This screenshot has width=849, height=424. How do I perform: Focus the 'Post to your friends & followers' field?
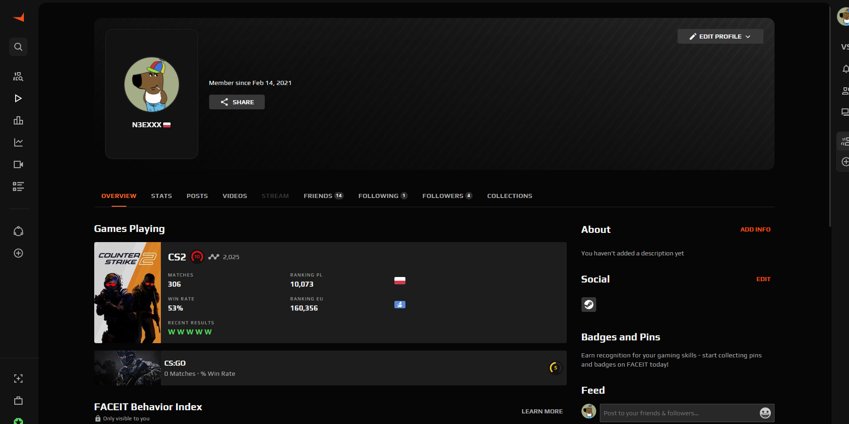tap(687, 413)
